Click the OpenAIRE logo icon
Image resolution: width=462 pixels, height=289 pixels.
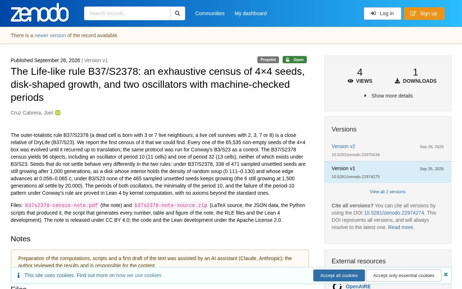(337, 286)
